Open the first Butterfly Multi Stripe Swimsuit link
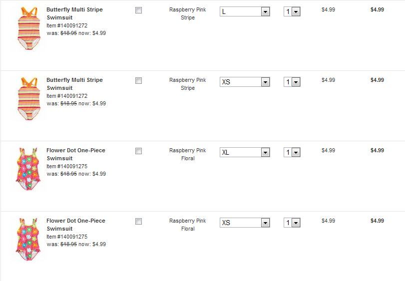Screen dimensions: 405x281 point(74,13)
